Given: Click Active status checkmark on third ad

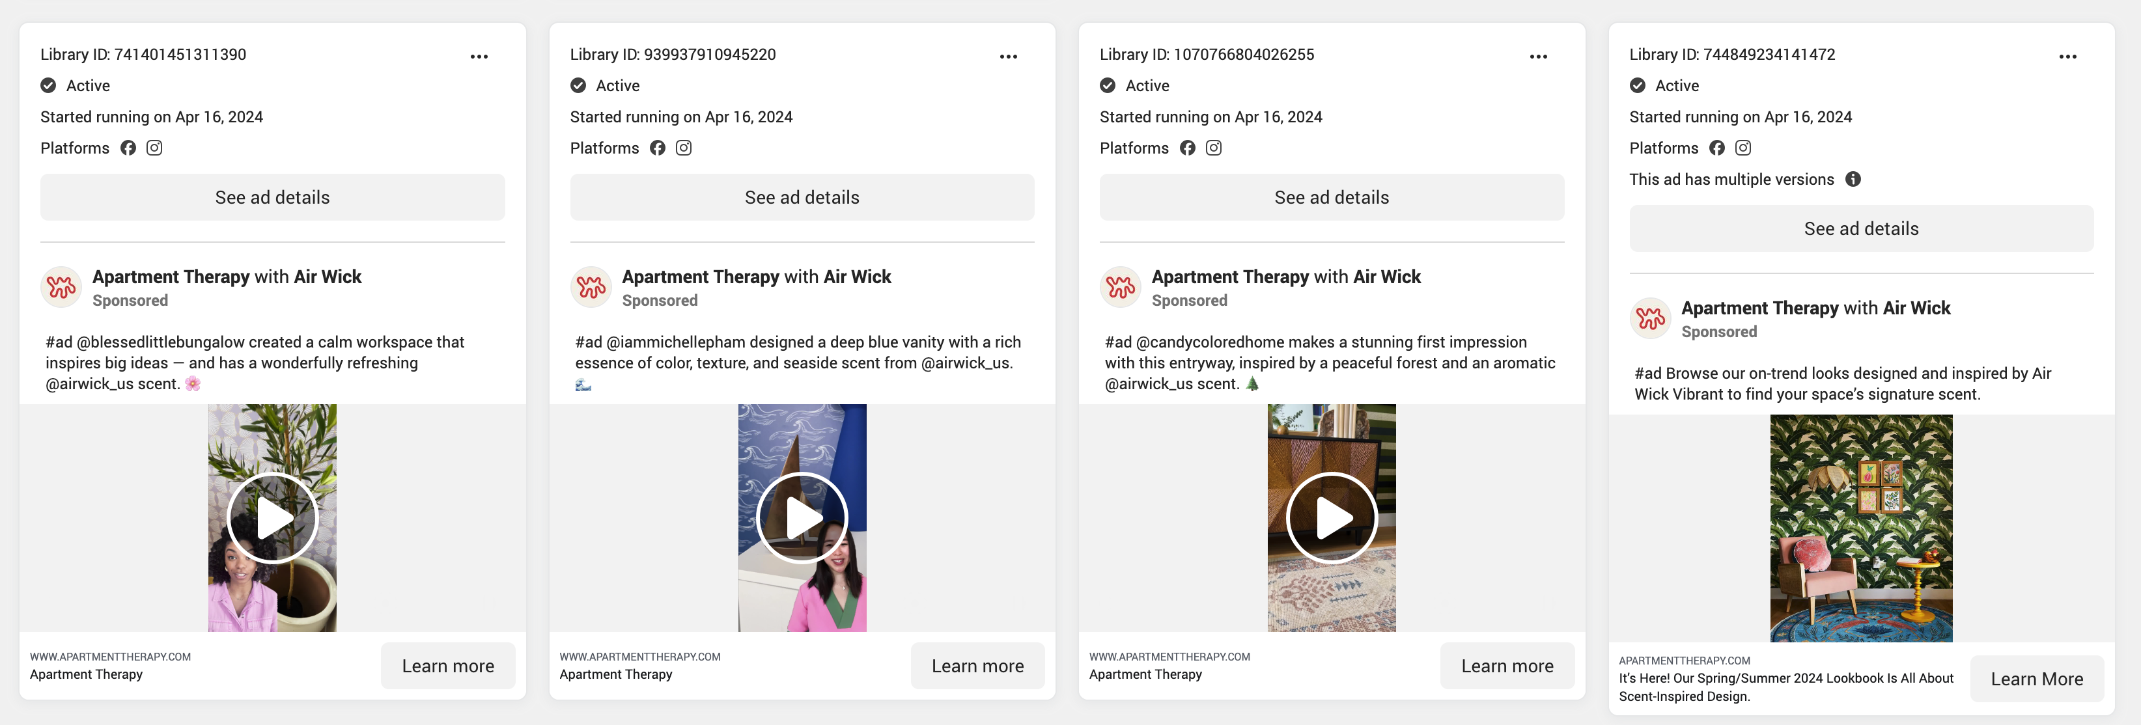Looking at the screenshot, I should 1107,85.
